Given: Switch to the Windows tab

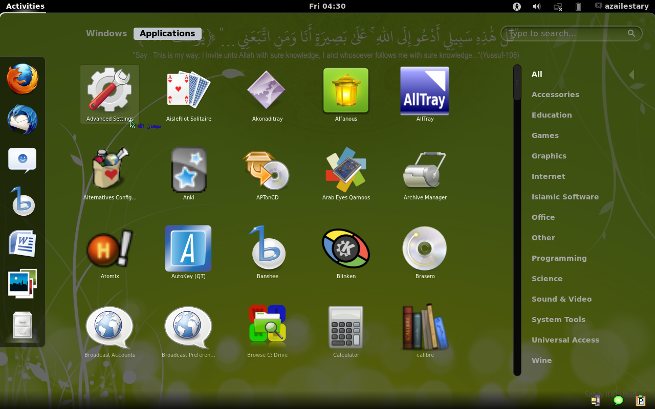Looking at the screenshot, I should 106,33.
